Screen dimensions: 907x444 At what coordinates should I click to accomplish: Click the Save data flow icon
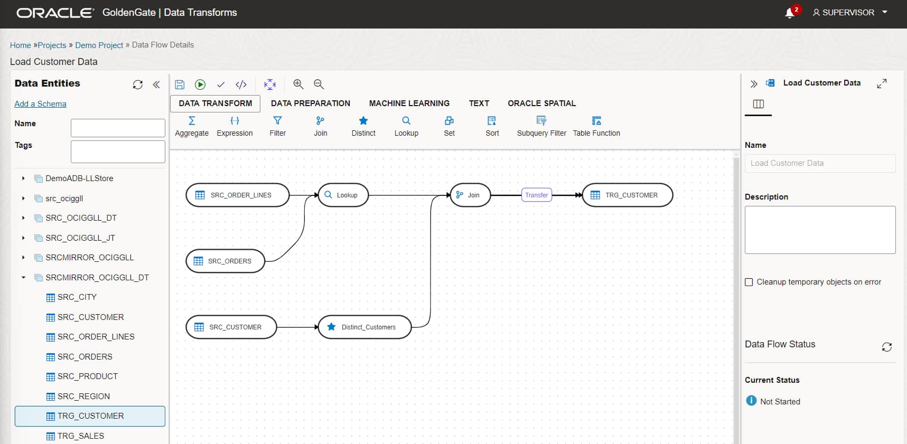tap(180, 84)
